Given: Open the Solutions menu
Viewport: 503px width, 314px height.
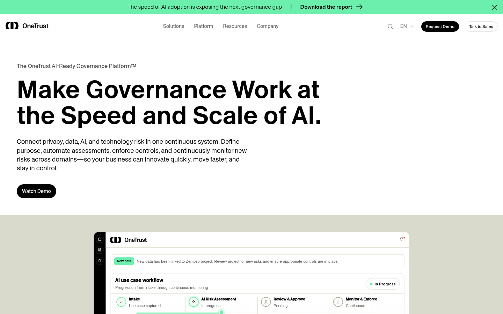Looking at the screenshot, I should coord(174,26).
